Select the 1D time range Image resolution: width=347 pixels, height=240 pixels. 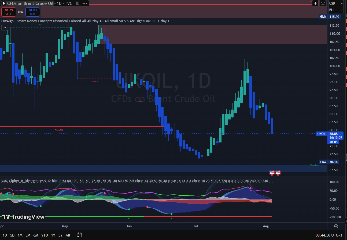(x=5, y=235)
